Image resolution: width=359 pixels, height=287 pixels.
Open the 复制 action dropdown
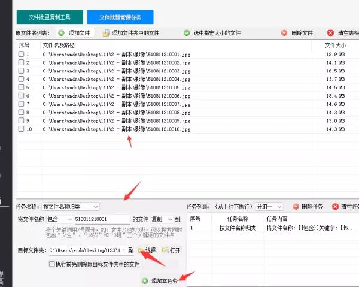(x=162, y=219)
